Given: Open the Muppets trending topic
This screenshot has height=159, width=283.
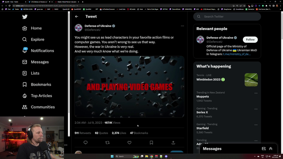Looking at the screenshot, I should pos(203,96).
